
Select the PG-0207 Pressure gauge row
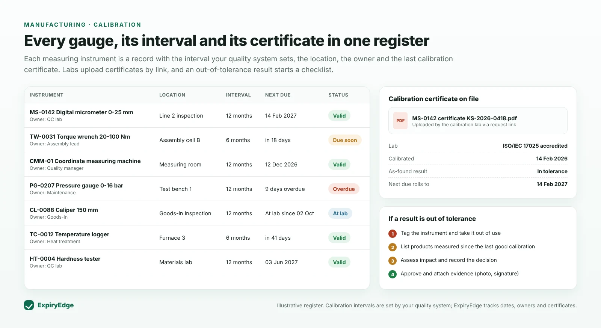click(x=197, y=189)
